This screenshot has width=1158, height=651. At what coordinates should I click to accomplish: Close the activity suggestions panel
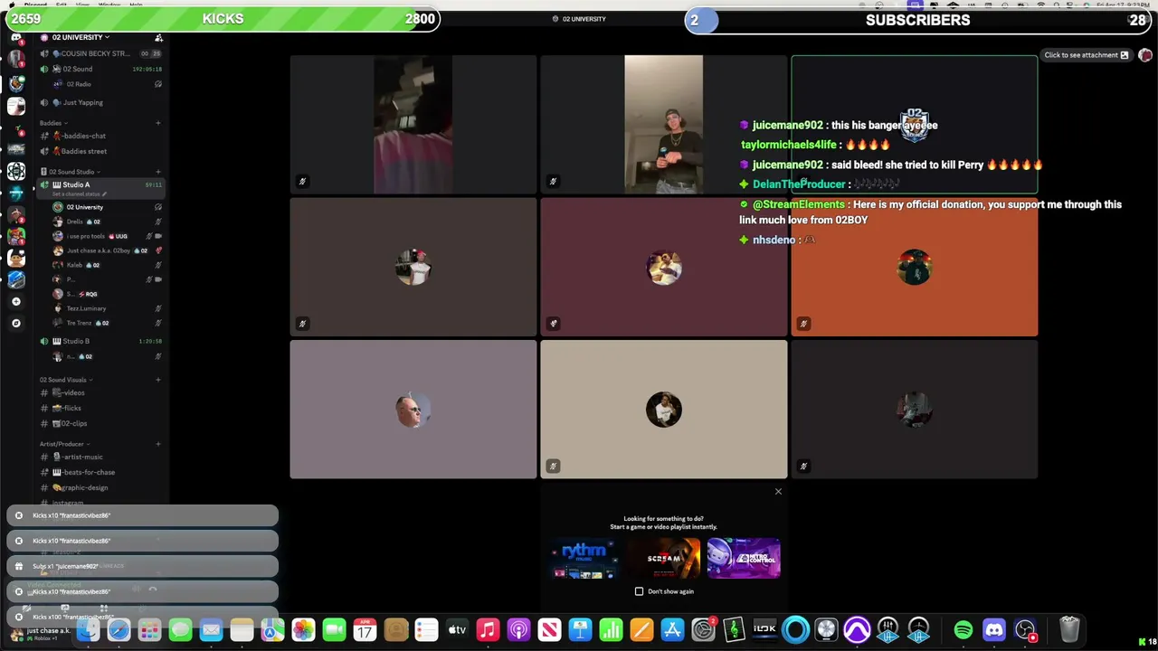tap(778, 492)
